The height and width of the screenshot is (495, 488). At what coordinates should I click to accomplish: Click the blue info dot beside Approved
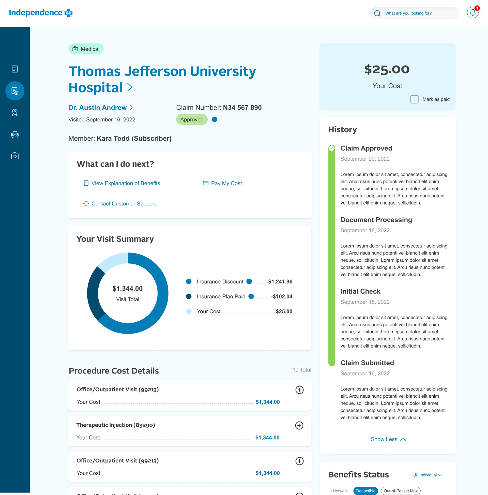215,119
